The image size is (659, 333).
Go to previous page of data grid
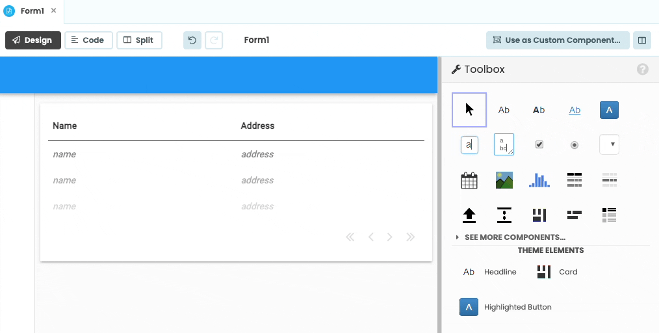coord(370,237)
